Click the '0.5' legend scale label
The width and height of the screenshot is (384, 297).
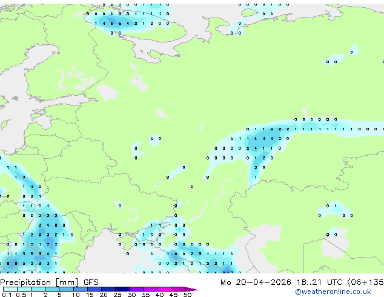click(x=21, y=295)
